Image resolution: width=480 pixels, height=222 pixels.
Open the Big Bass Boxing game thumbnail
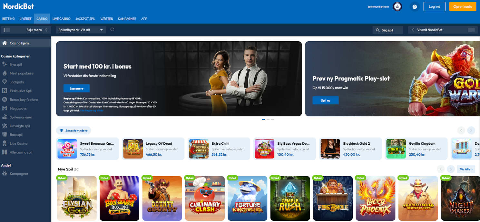coord(120,198)
